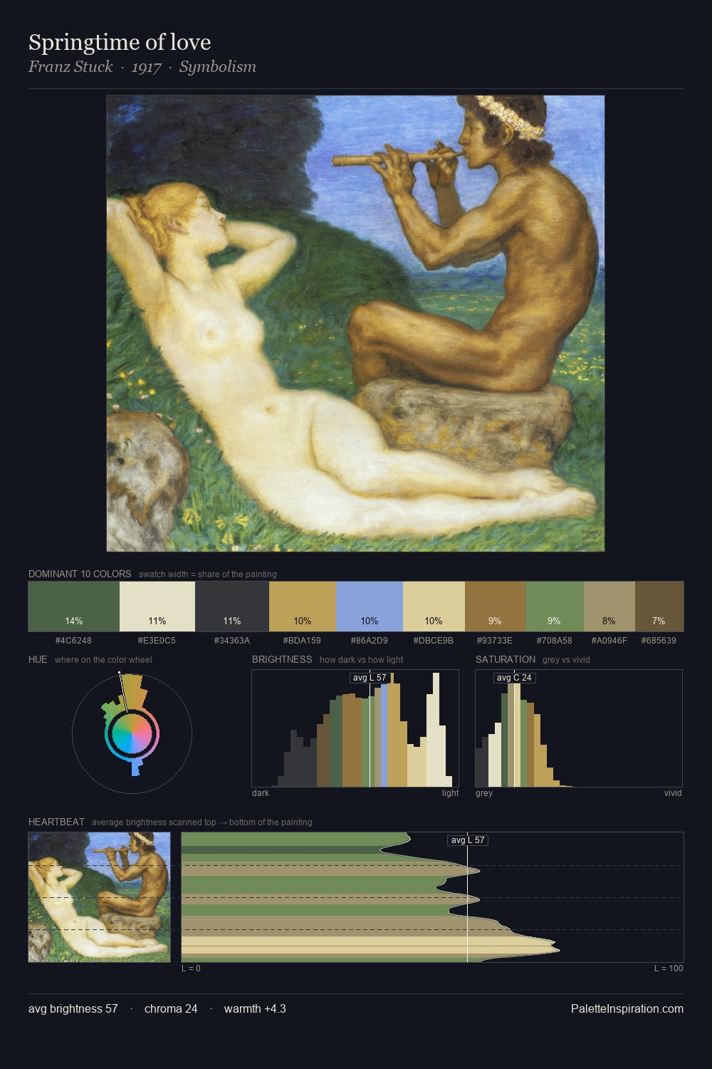Click the 'Franz Stuck · 1917 · Symbolism' subtitle
The width and height of the screenshot is (712, 1069).
click(x=142, y=67)
